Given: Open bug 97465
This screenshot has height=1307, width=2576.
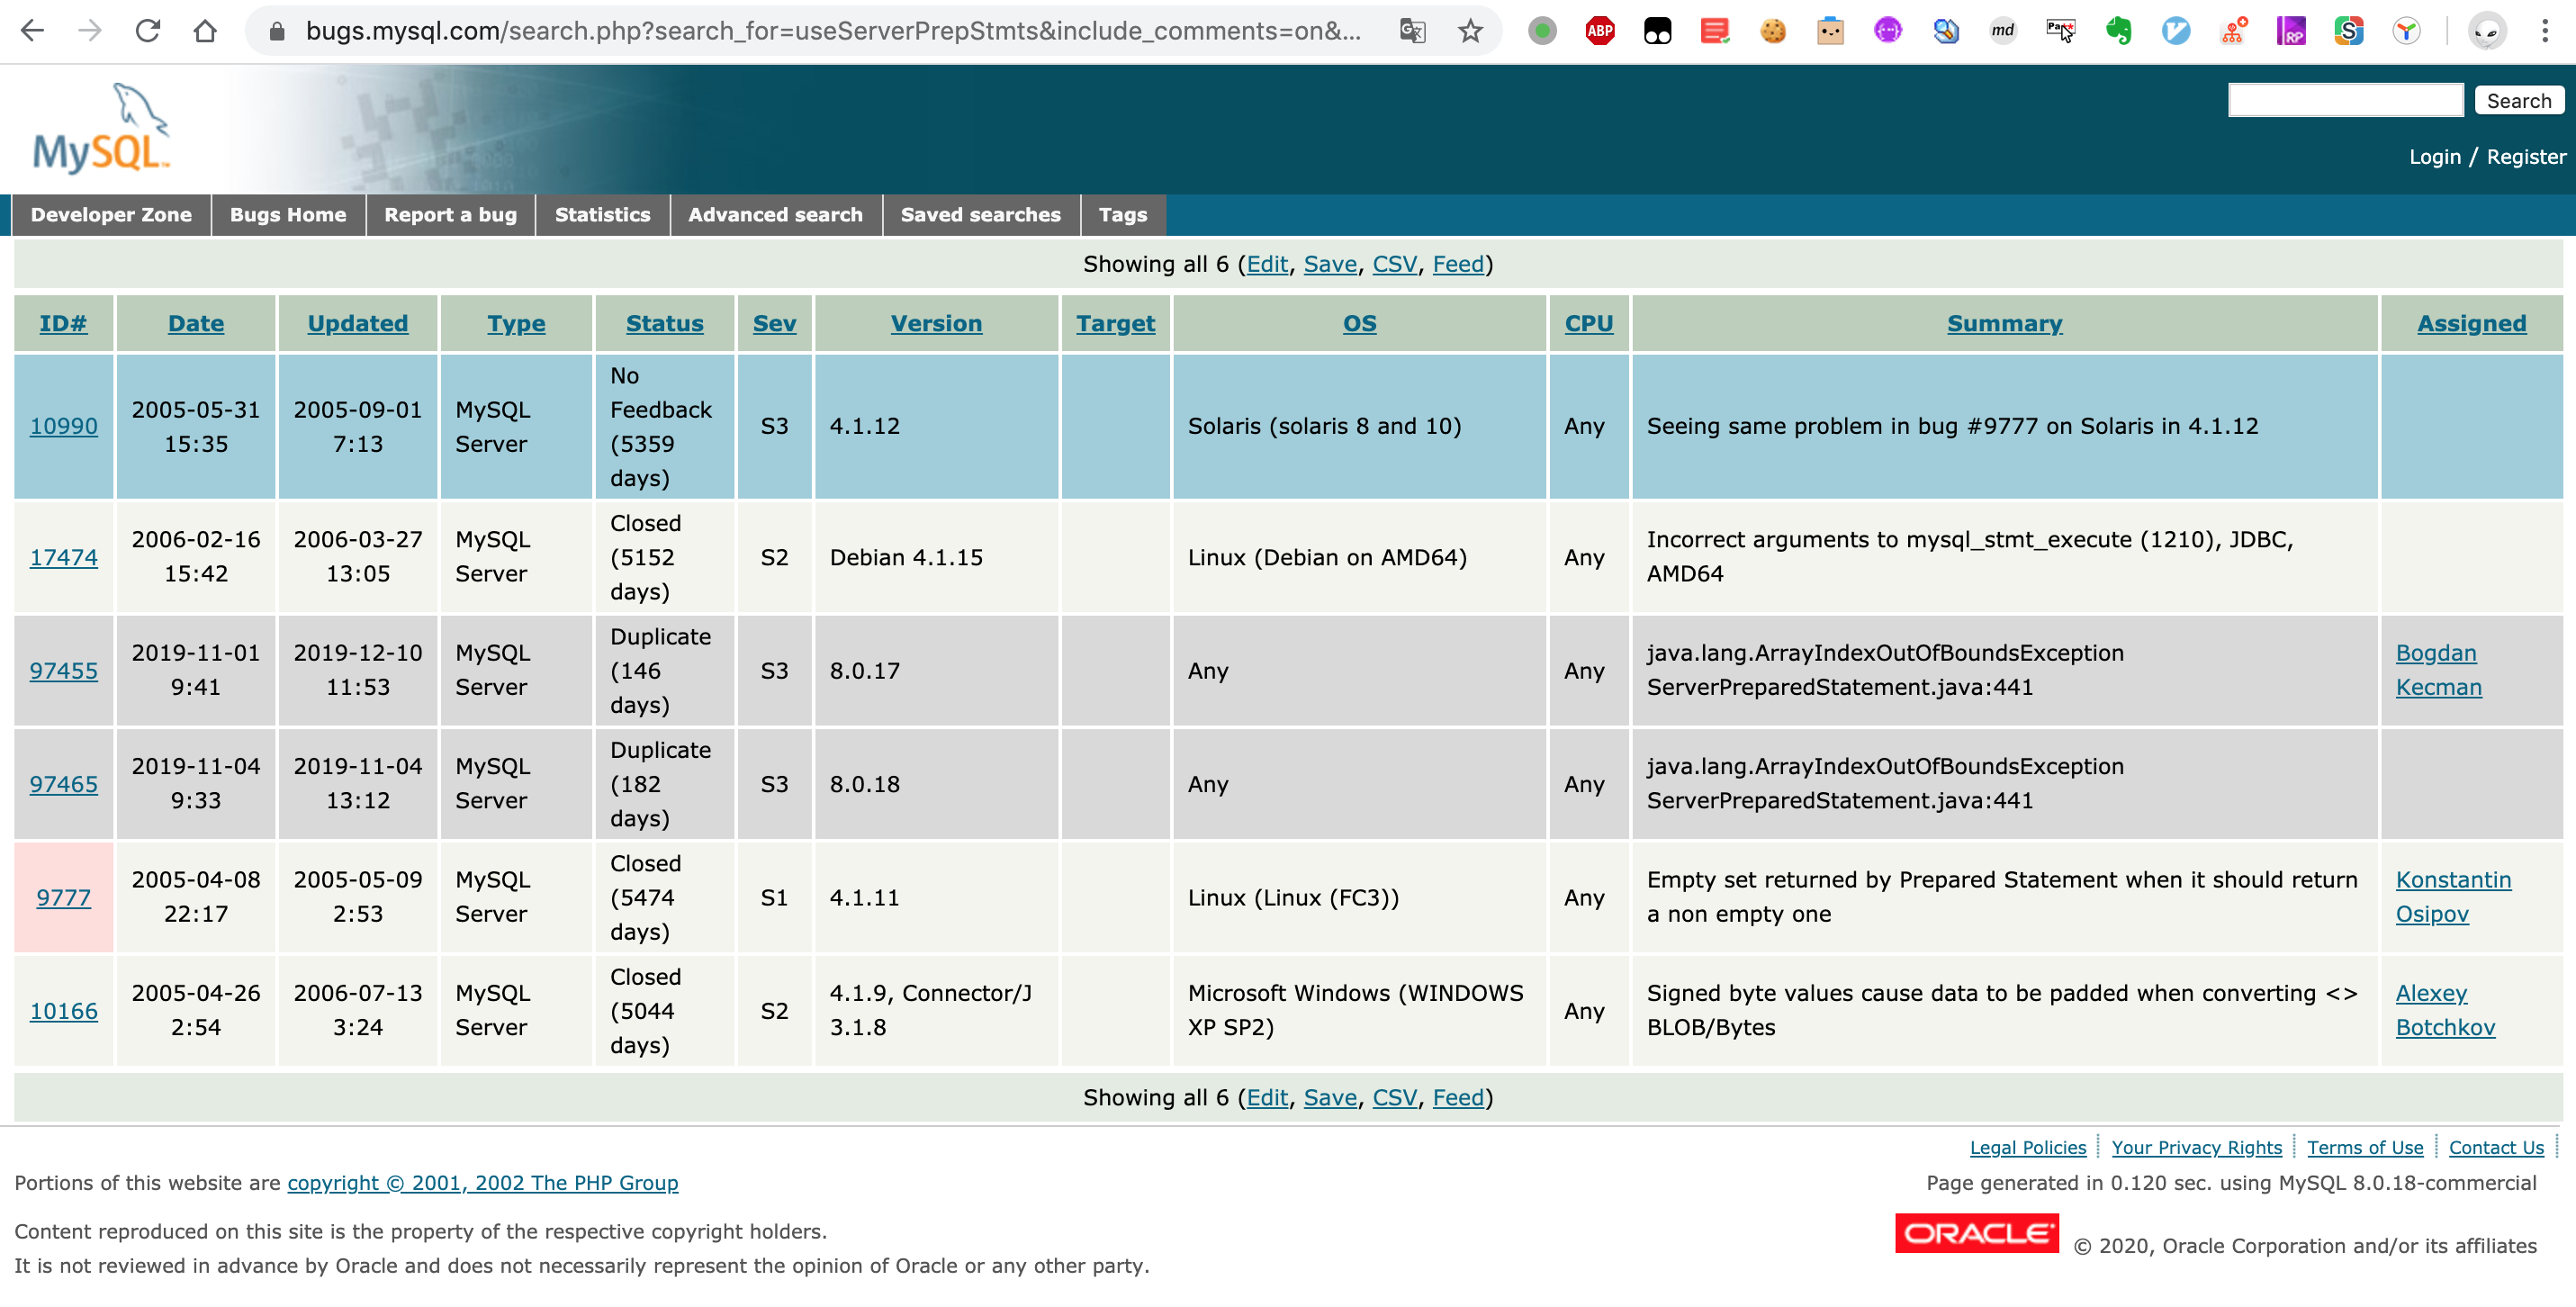Looking at the screenshot, I should click(64, 784).
